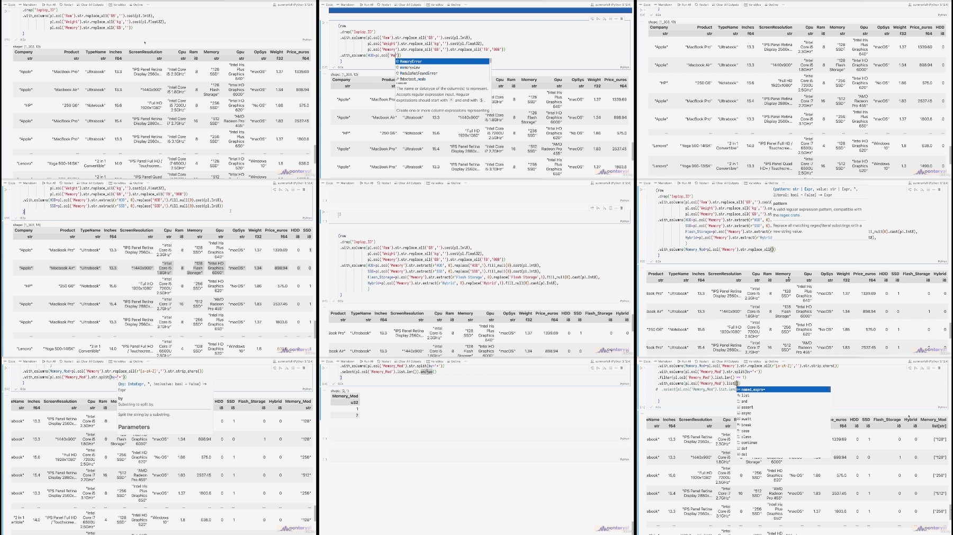Viewport: 953px width, 535px height.
Task: Select MemoryError in the autocomplete list
Action: click(443, 61)
